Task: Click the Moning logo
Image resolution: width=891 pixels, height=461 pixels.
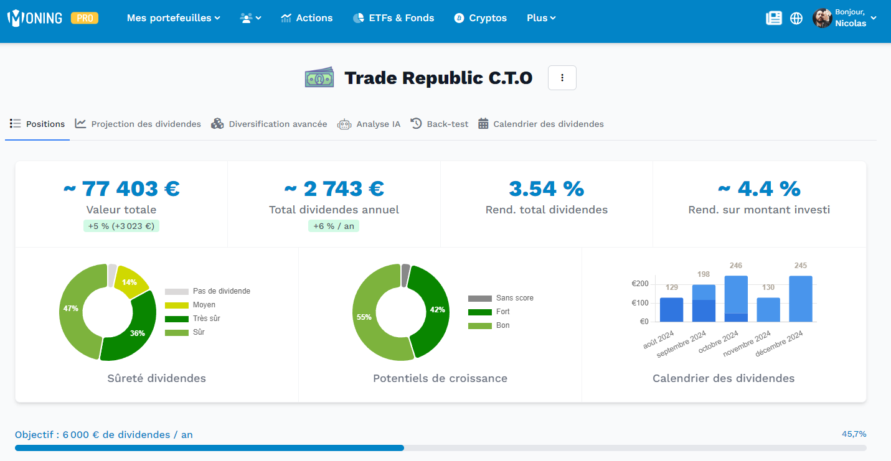Action: pos(35,17)
